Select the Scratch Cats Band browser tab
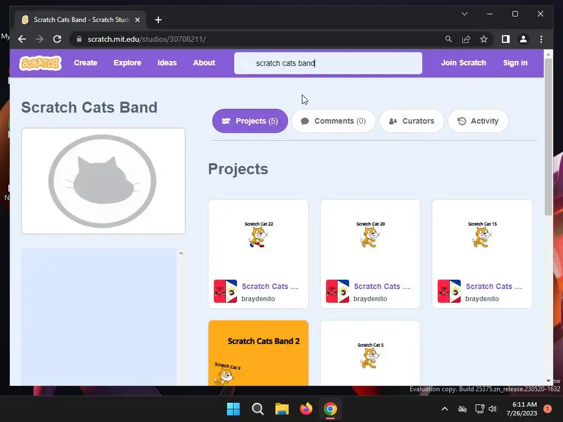This screenshot has height=422, width=563. (80, 20)
